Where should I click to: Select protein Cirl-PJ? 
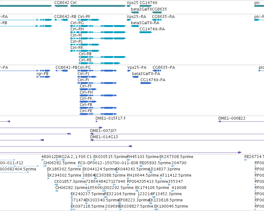coord(87,77)
